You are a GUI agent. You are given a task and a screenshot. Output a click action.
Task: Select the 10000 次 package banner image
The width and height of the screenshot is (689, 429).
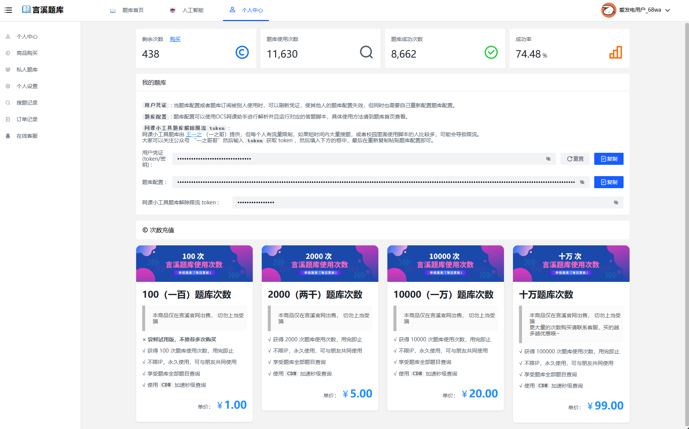tap(445, 263)
